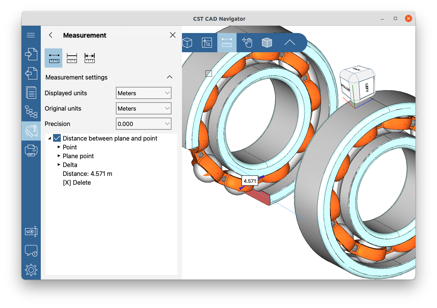Open the Precision dropdown
Image resolution: width=437 pixels, height=308 pixels.
[143, 124]
